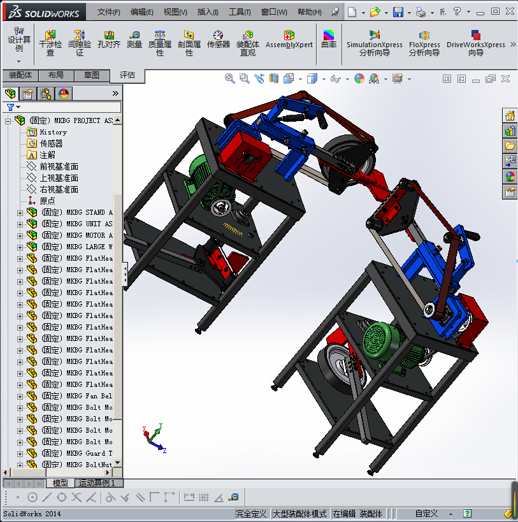
Task: Open 工具(T) menu
Action: [x=240, y=12]
